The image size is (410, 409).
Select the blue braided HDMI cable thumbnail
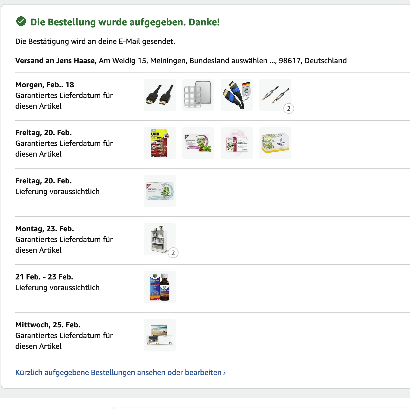pos(237,95)
